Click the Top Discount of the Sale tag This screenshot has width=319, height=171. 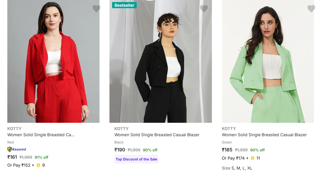pyautogui.click(x=136, y=159)
